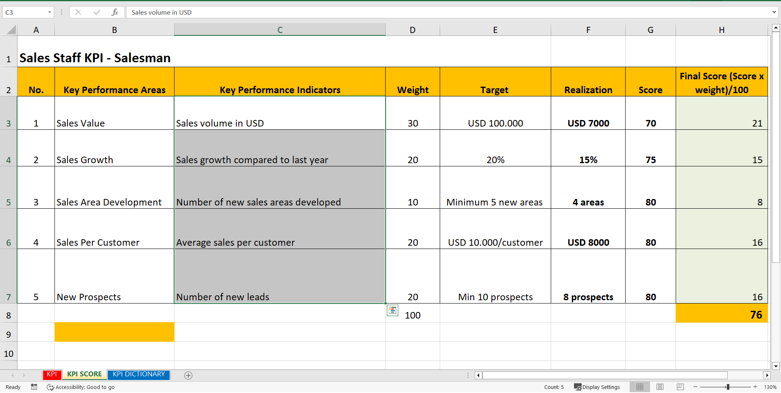The image size is (781, 393).
Task: Select the Sales volume in USD cell
Action: pos(280,113)
